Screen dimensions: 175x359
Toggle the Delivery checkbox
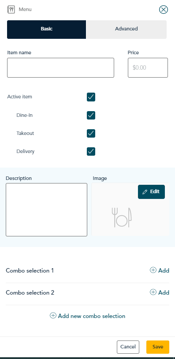pyautogui.click(x=91, y=151)
